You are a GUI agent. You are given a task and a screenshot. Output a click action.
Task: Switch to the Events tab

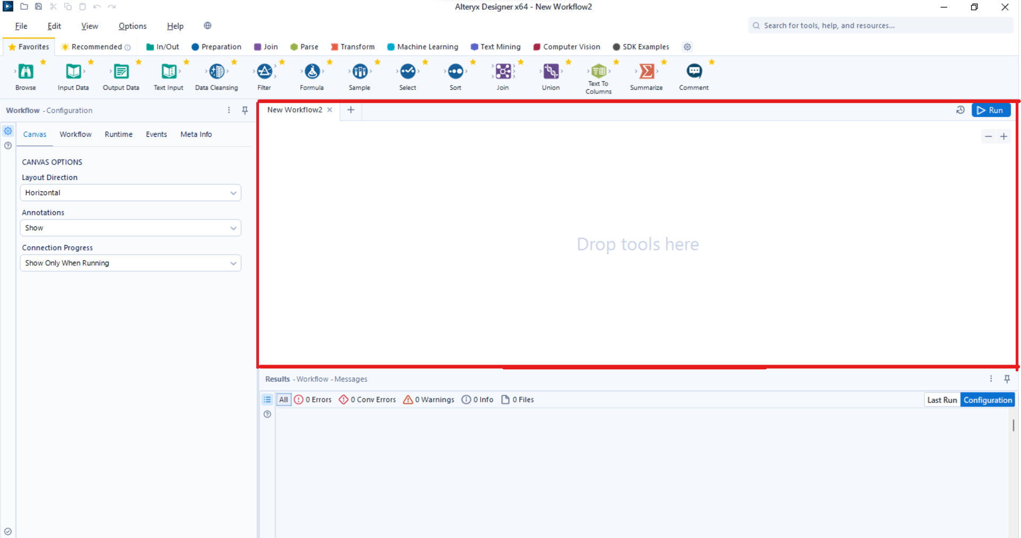pyautogui.click(x=157, y=134)
